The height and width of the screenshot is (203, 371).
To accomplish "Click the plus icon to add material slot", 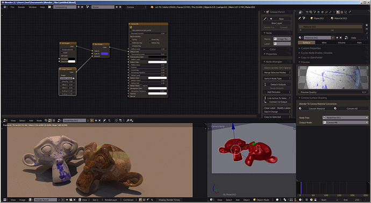I will coord(367,25).
